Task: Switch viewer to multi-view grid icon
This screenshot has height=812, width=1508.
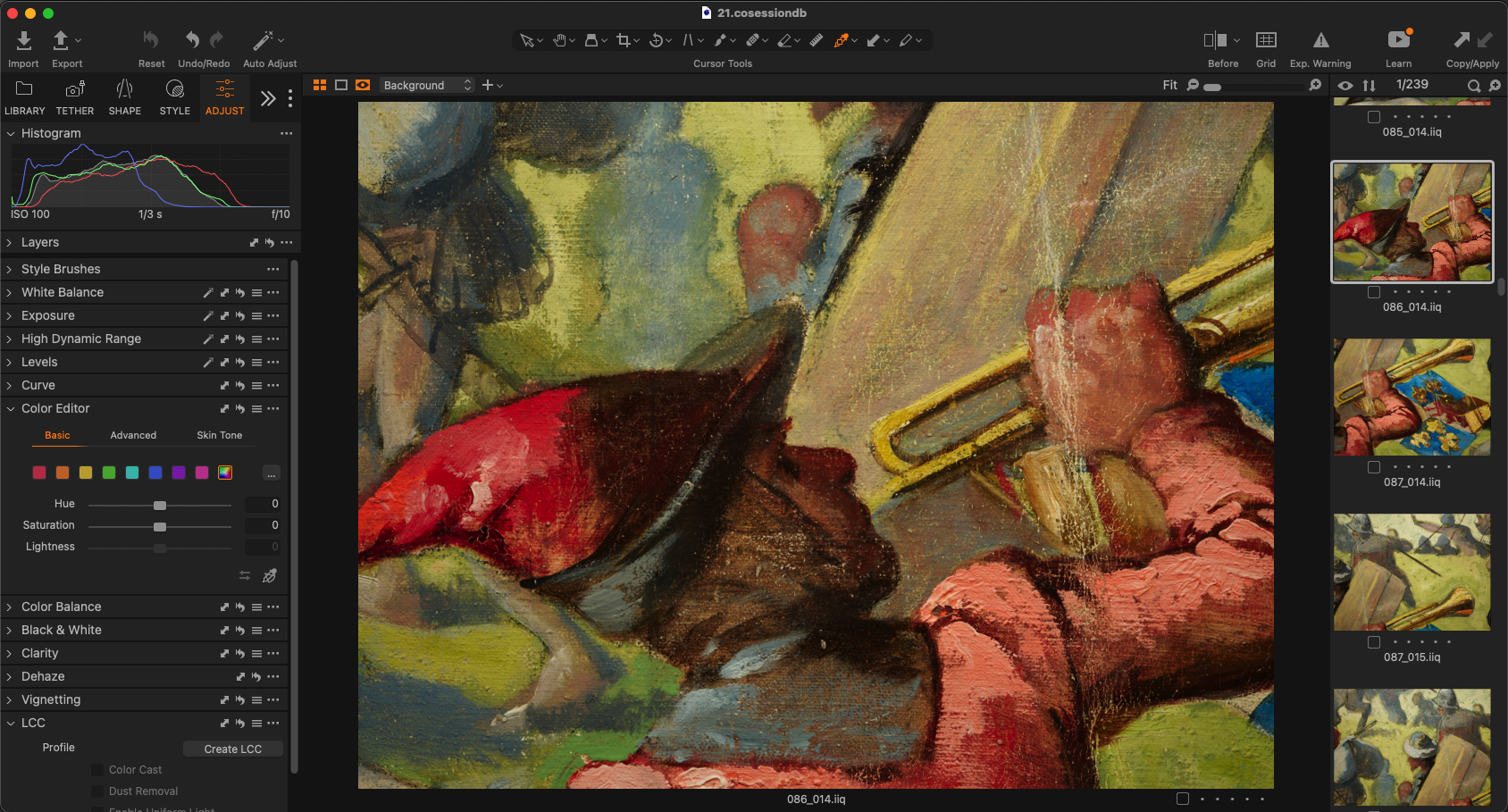Action: click(x=320, y=85)
